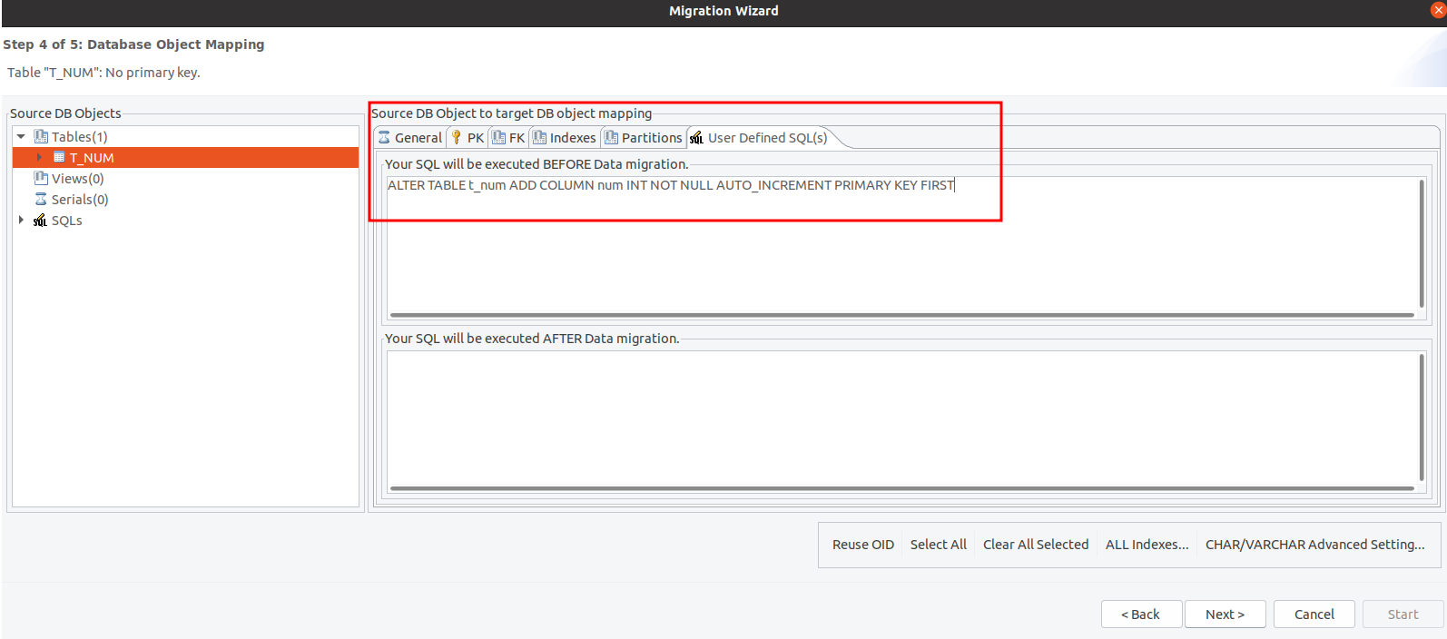1447x639 pixels.
Task: Click the Views folder icon
Action: point(41,179)
